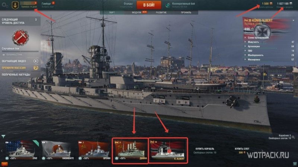Expand the Живучесть stats section
The image size is (298, 167).
click(253, 42)
